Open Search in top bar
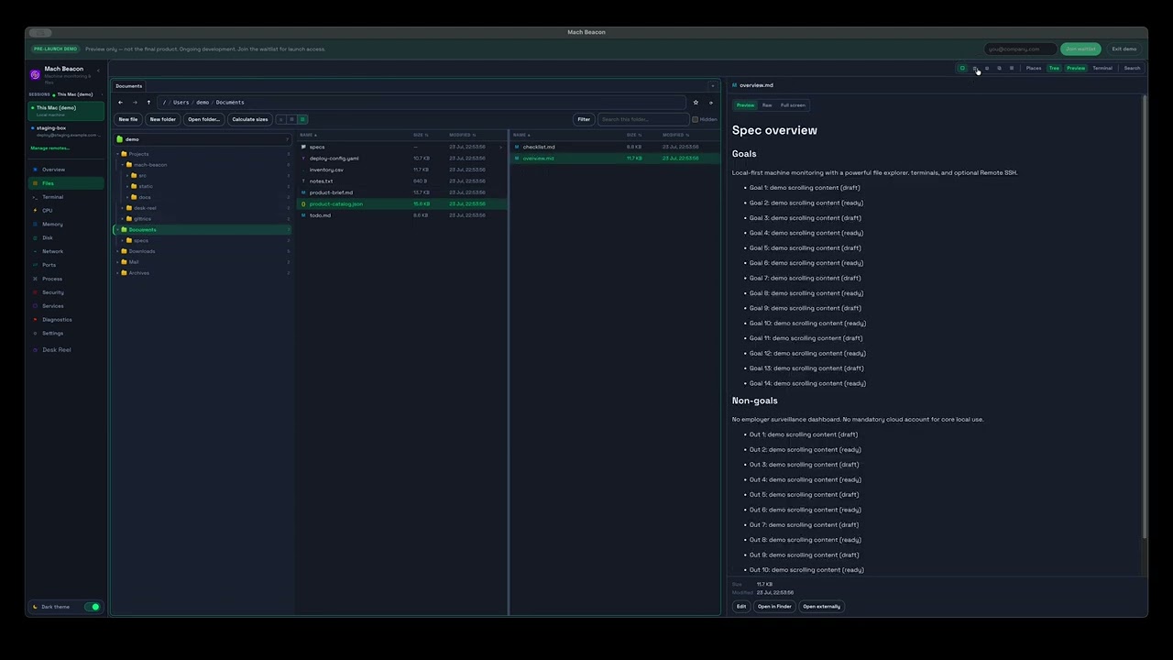Viewport: 1173px width, 660px height. [1132, 68]
